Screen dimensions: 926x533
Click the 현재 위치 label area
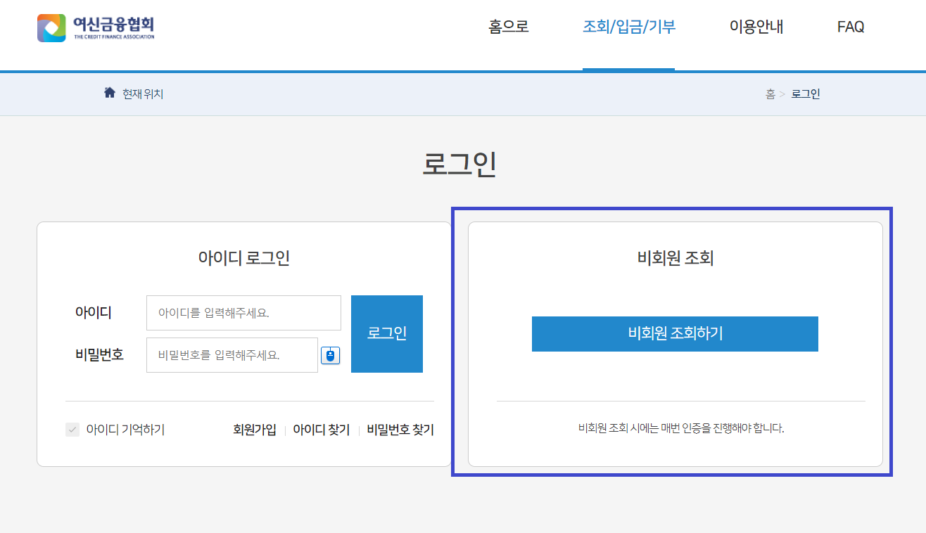pyautogui.click(x=143, y=94)
